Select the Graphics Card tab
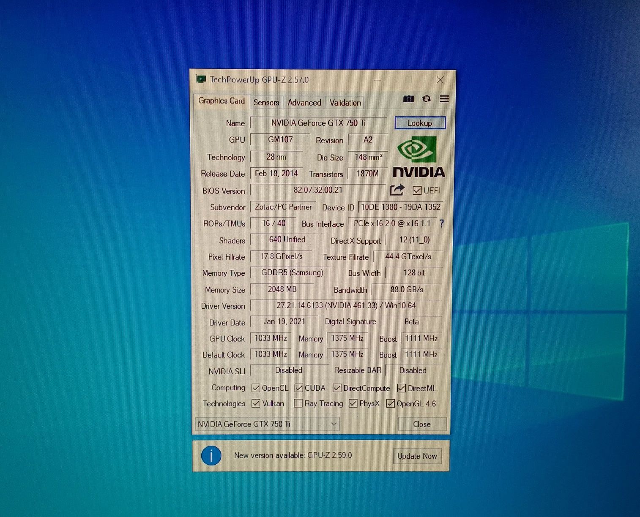Viewport: 640px width, 517px height. click(x=221, y=101)
